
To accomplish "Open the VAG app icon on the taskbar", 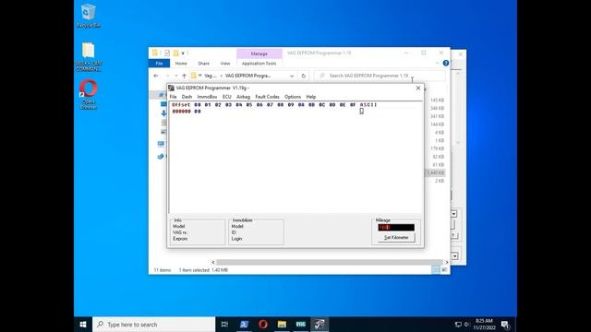I will [x=300, y=325].
